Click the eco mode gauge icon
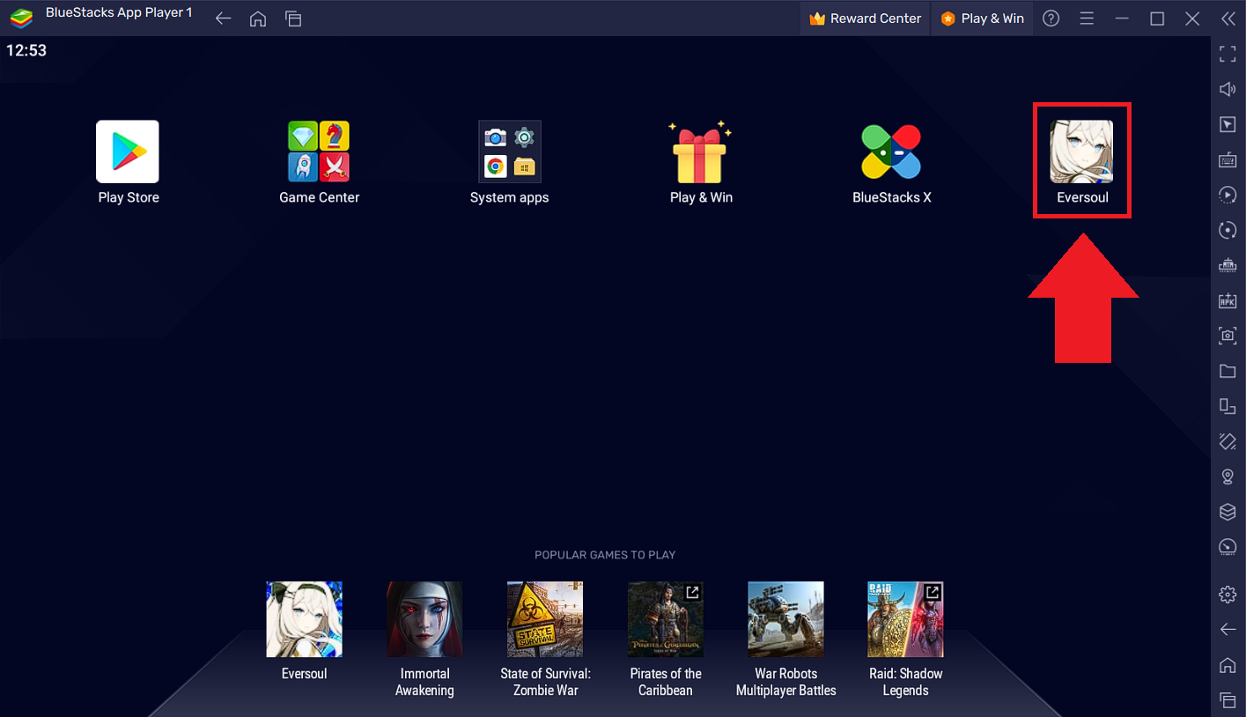This screenshot has height=717, width=1246. point(1228,547)
